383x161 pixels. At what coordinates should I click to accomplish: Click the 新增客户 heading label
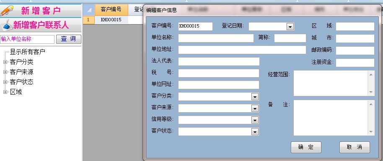pos(41,11)
